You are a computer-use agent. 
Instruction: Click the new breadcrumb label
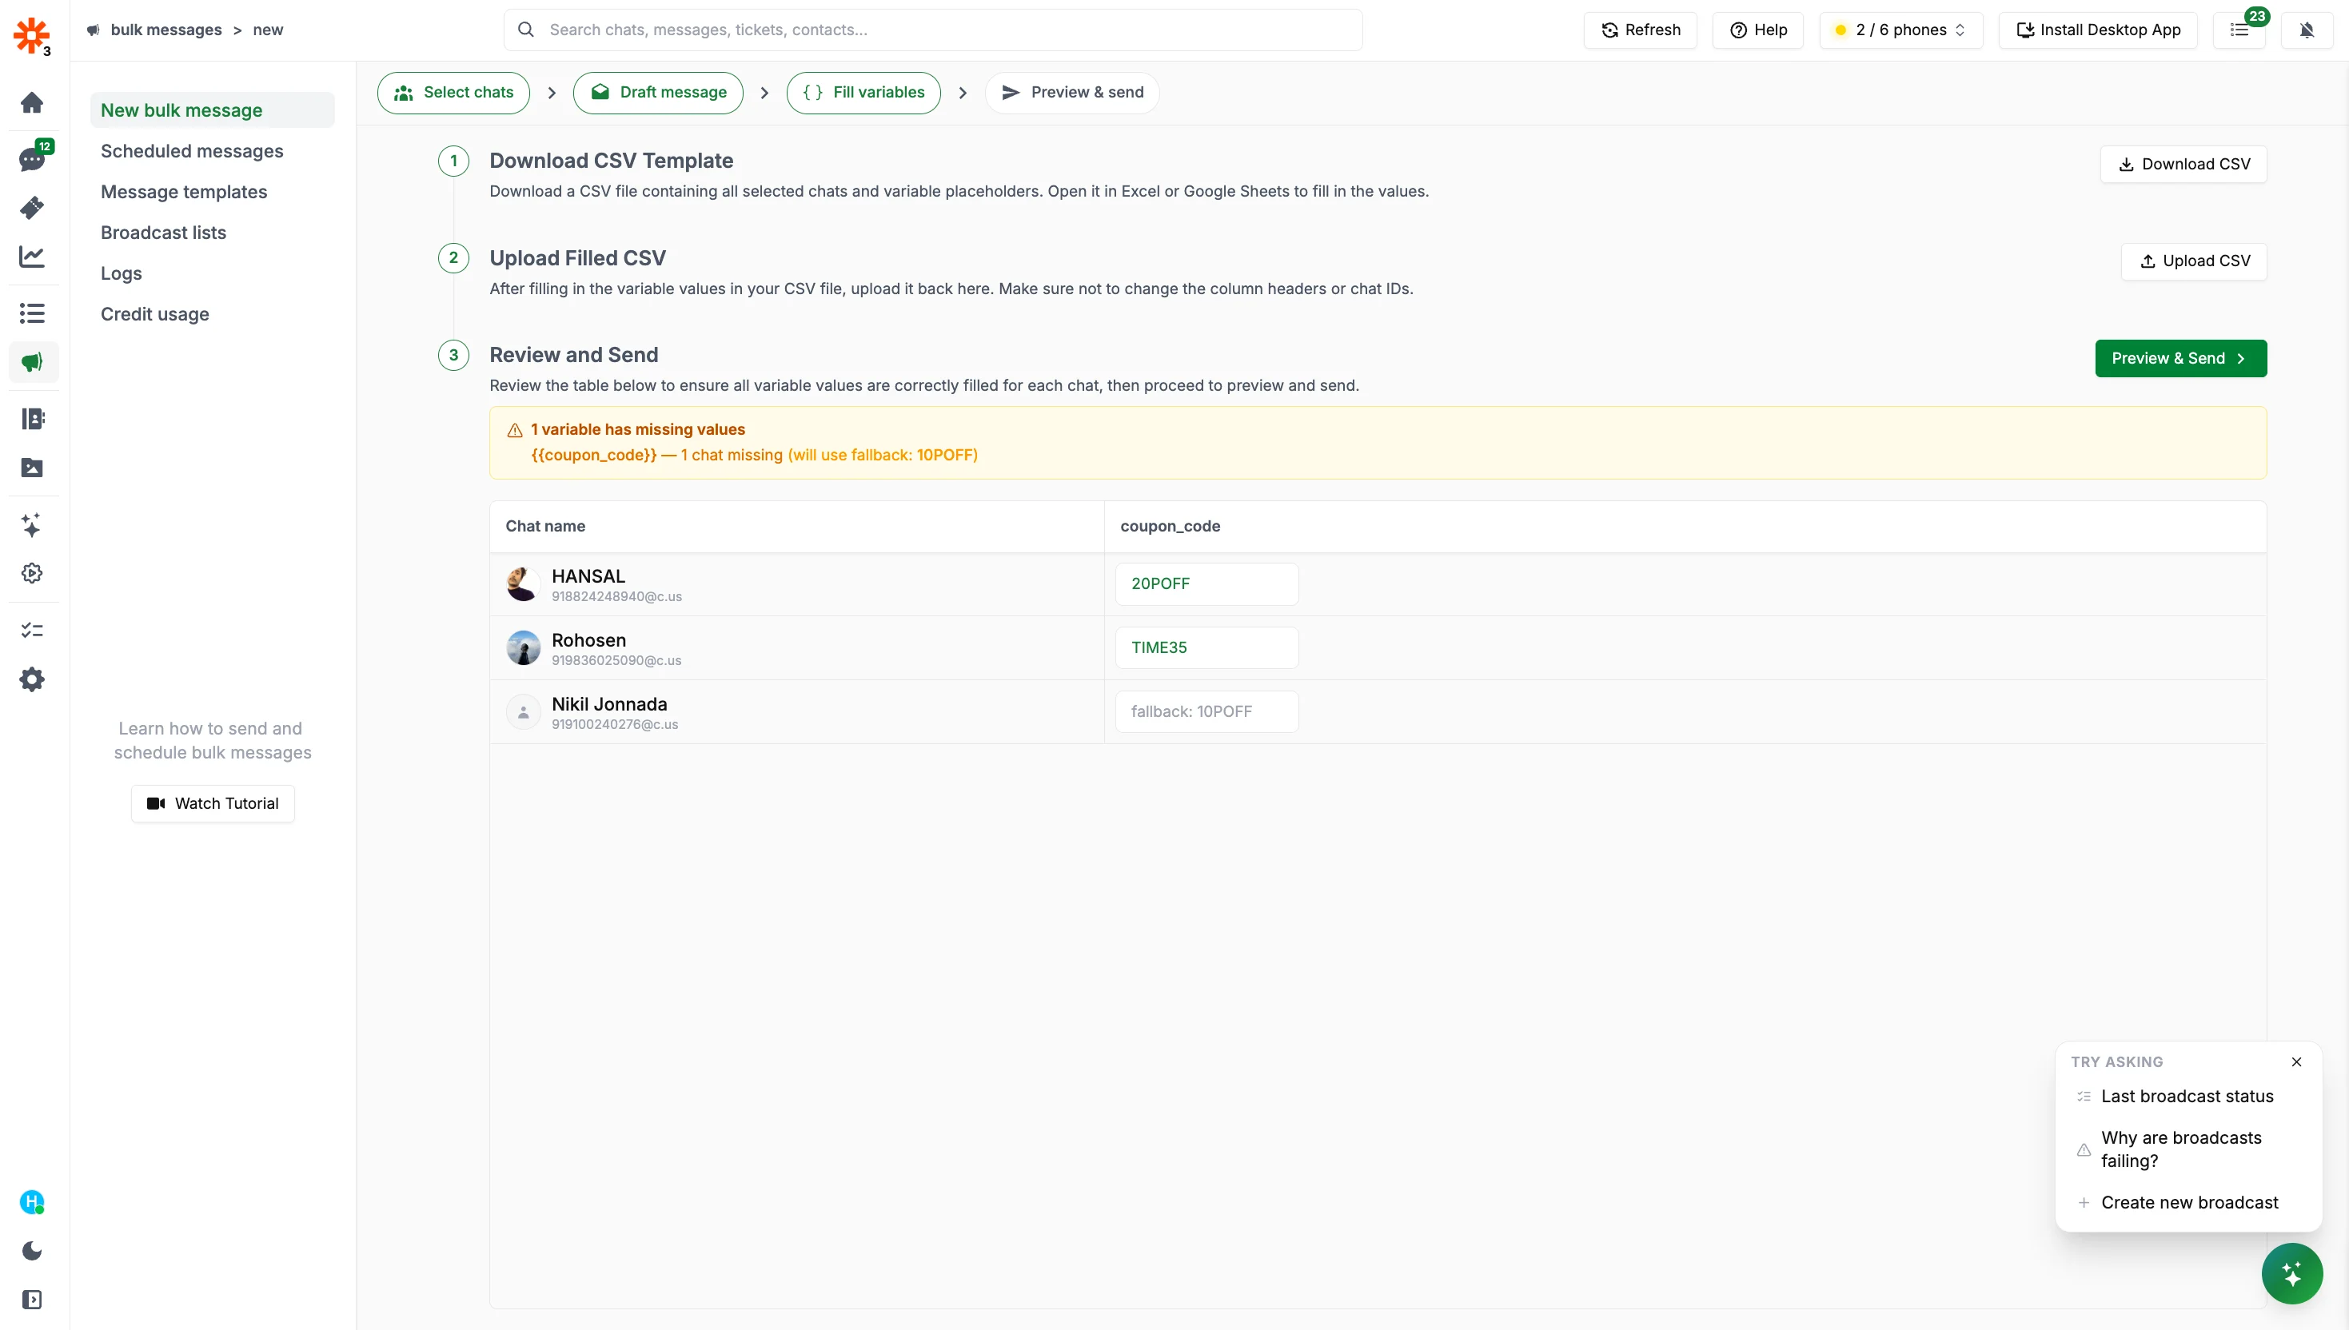tap(268, 30)
